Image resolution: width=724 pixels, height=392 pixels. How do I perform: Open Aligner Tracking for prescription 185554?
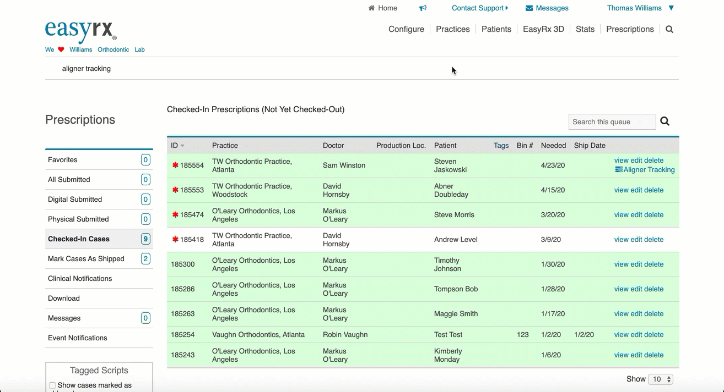(649, 170)
